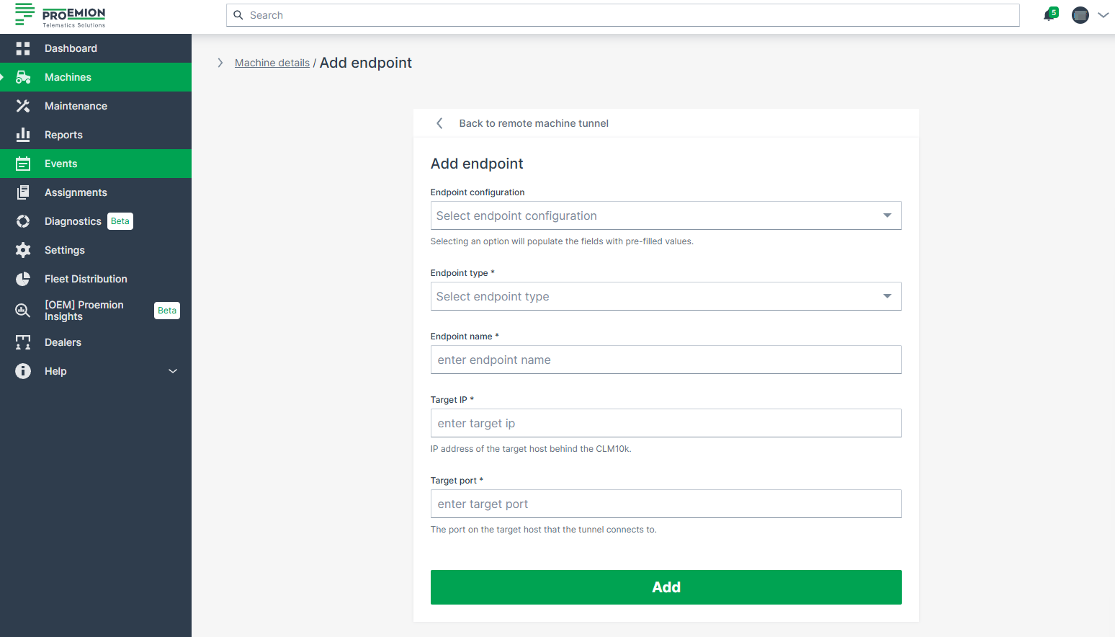The image size is (1115, 637).
Task: Click the Diagnostics icon in sidebar
Action: (x=23, y=221)
